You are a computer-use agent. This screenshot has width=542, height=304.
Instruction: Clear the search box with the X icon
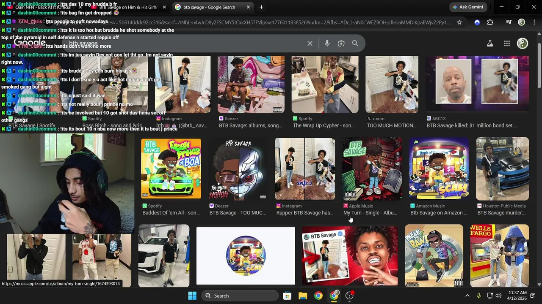coord(310,43)
